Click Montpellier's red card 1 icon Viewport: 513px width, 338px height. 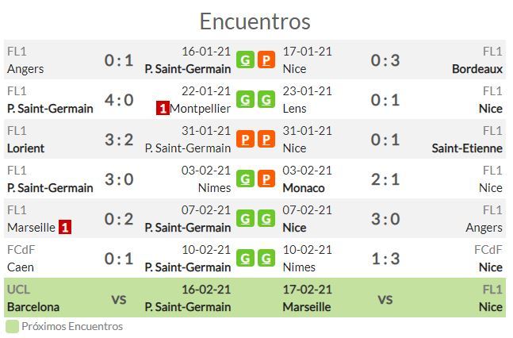pyautogui.click(x=163, y=108)
